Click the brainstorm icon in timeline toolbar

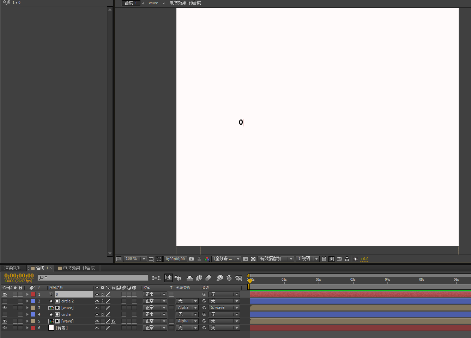(220, 278)
